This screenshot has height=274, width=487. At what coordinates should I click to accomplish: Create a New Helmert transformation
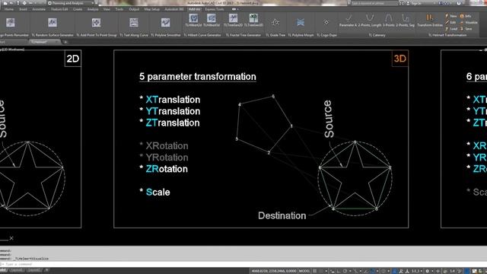tap(450, 16)
